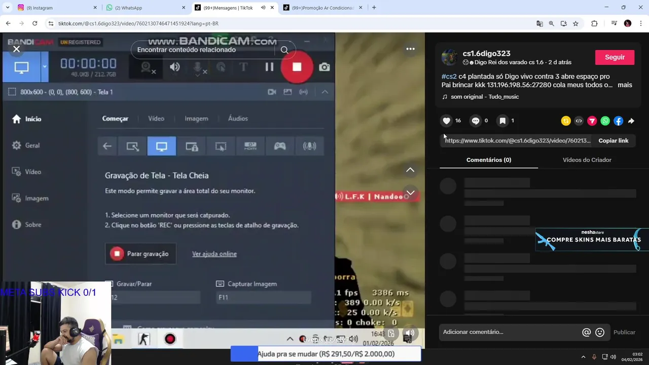
Task: Click the Seguir follow button
Action: [615, 57]
